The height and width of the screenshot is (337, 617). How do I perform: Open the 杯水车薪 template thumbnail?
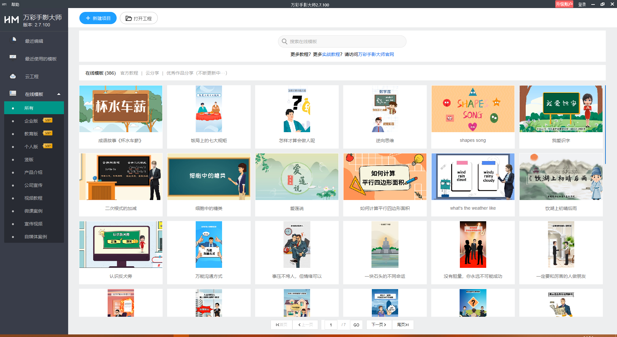(x=121, y=109)
